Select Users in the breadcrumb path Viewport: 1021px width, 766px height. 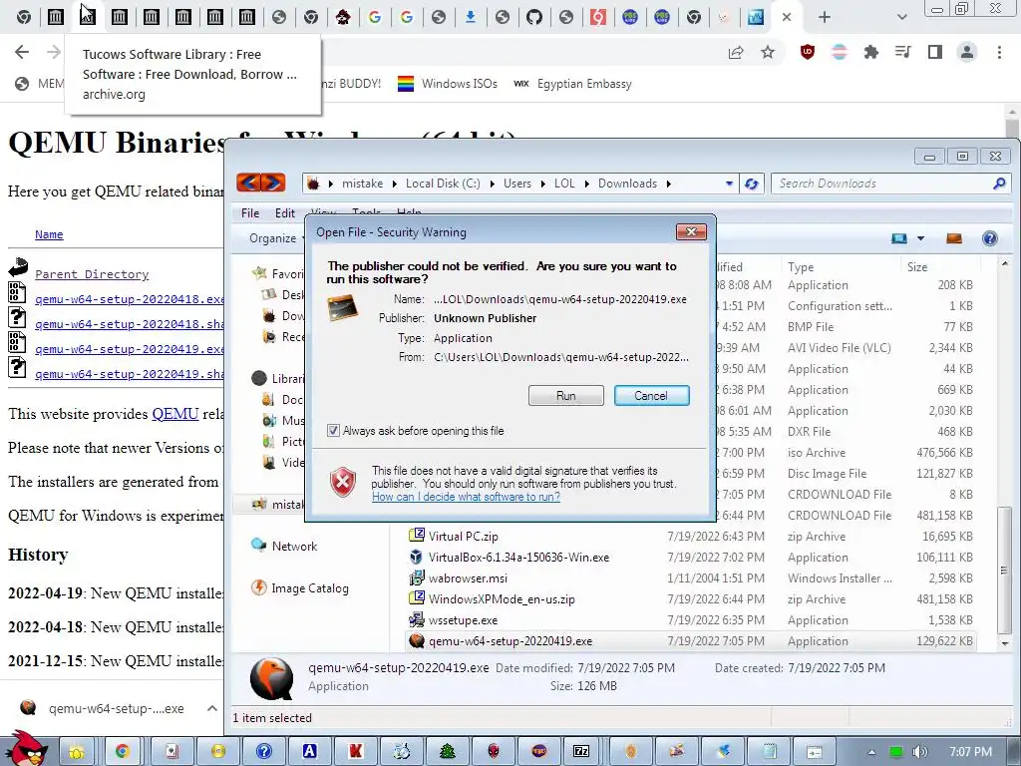click(517, 184)
